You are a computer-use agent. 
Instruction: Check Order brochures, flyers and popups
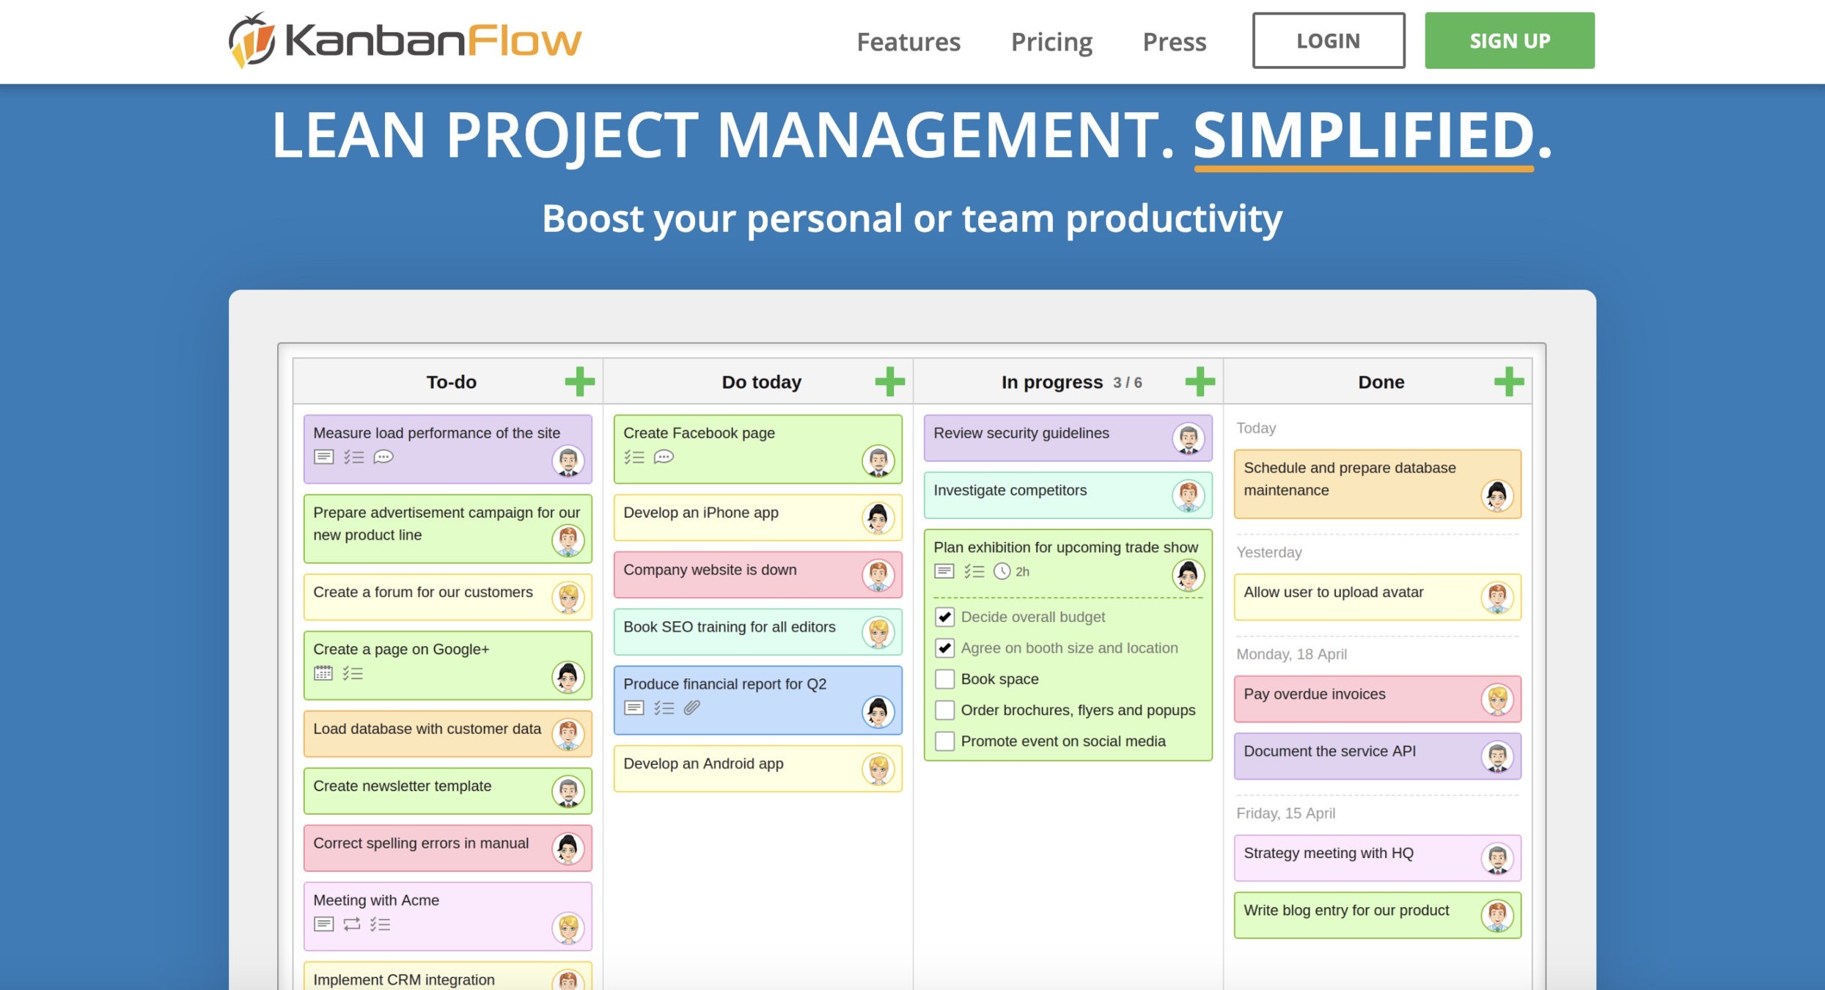[x=944, y=710]
